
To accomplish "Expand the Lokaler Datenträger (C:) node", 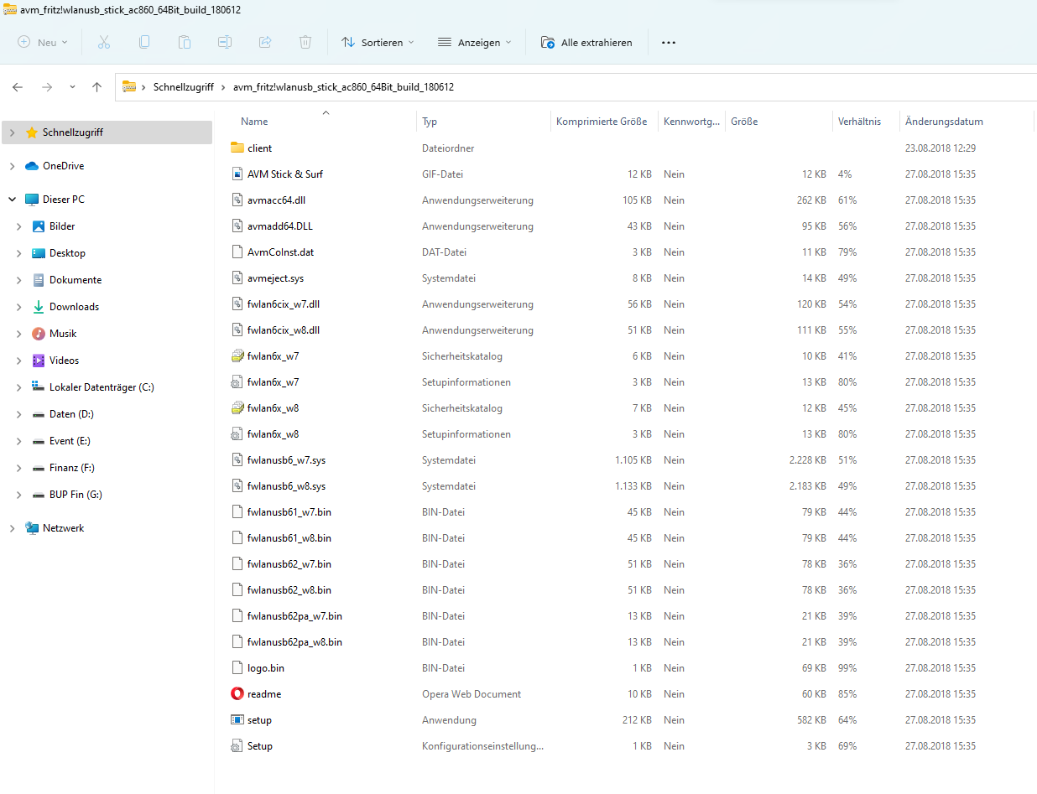I will coord(19,387).
